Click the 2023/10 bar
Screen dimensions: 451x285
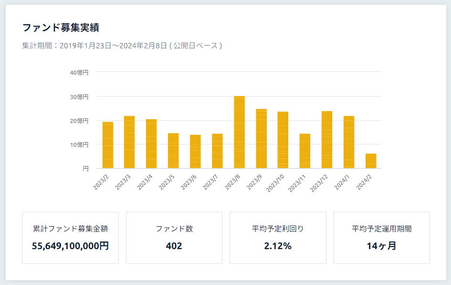[283, 140]
